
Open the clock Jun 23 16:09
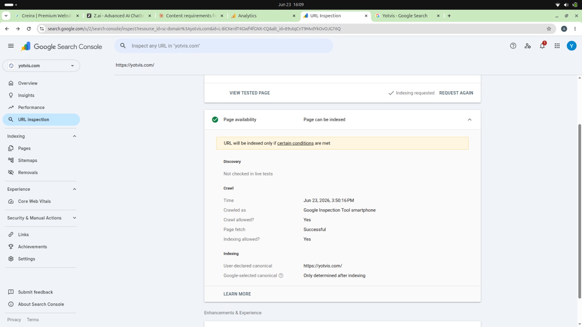pos(291,5)
